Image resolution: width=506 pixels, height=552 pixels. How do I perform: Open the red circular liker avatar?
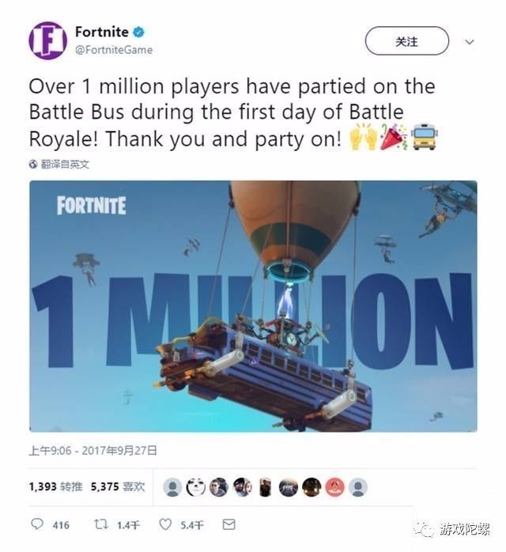[x=334, y=488]
